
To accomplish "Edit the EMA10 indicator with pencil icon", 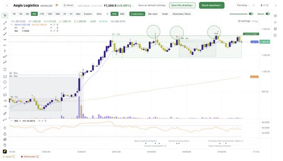I will coord(54,25).
